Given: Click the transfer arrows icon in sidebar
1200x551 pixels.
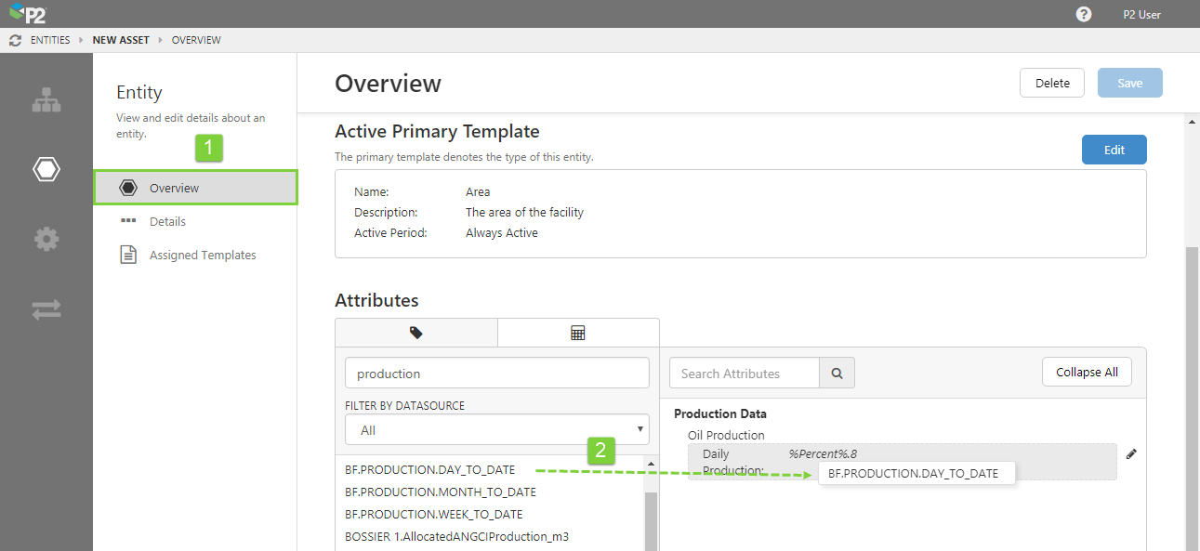Looking at the screenshot, I should pos(46,309).
